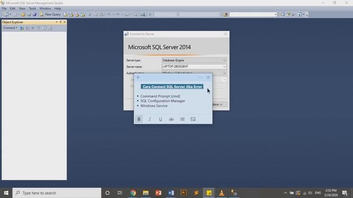Open Sublime Text from the taskbar
This screenshot has width=353, height=198.
click(x=196, y=193)
